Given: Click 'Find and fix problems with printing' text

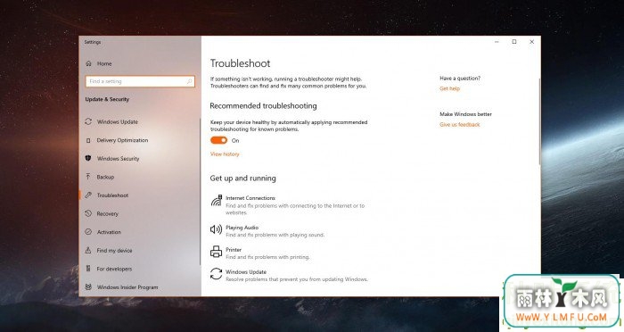Looking at the screenshot, I should pos(267,257).
